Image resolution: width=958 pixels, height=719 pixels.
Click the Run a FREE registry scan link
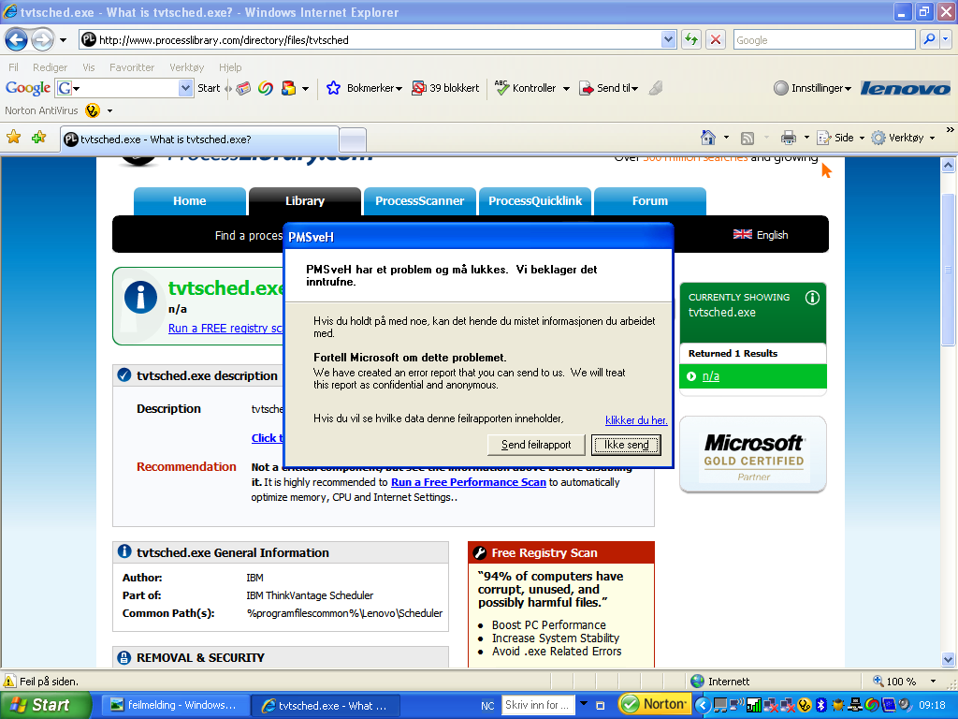coord(225,329)
